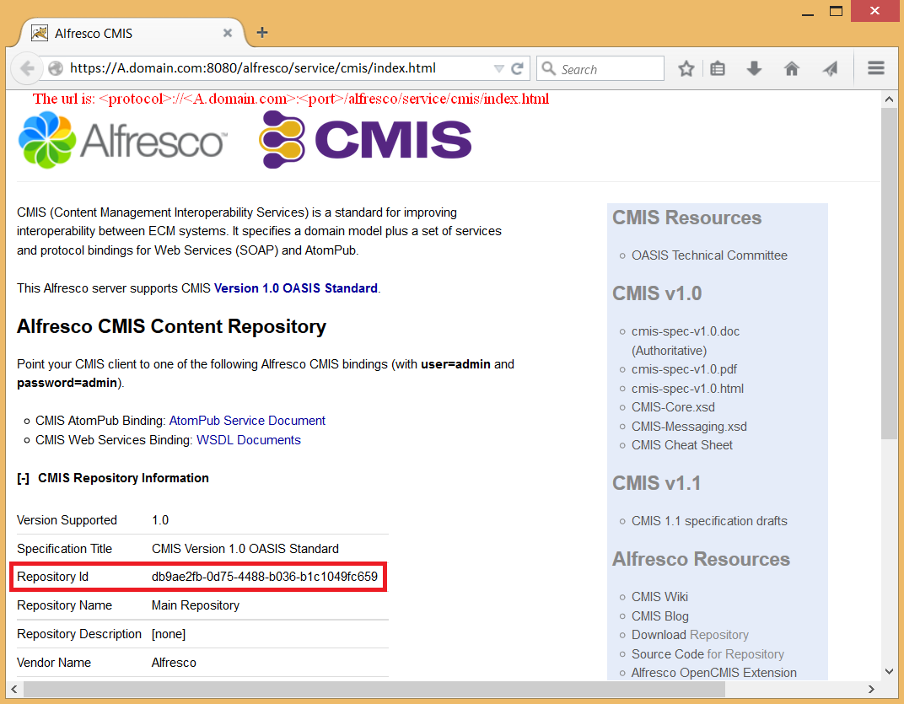Screen dimensions: 904x704
Task: Open the WSDL Documents link
Action: [249, 440]
